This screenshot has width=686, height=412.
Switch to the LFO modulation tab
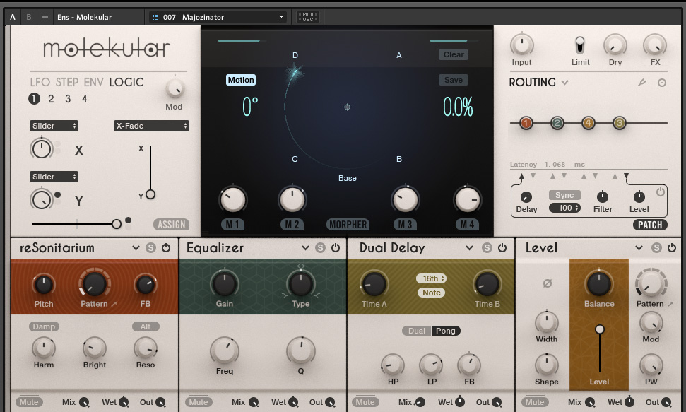[40, 82]
